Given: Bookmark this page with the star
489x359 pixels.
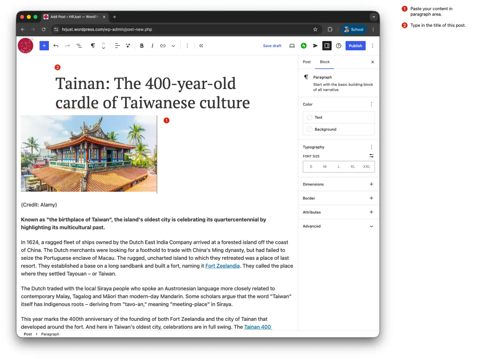Looking at the screenshot, I should [315, 29].
